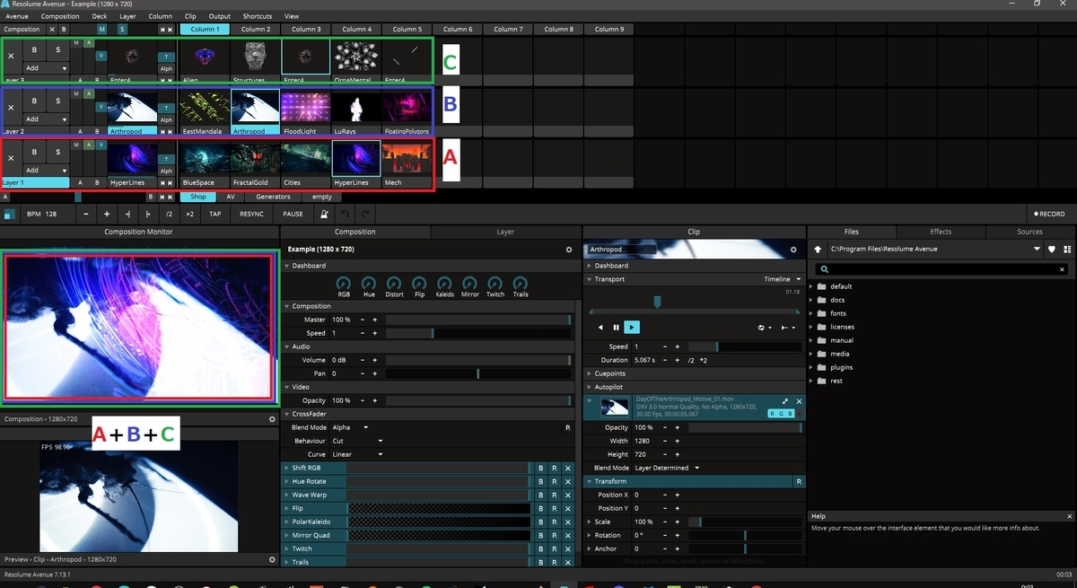Click the Composition Master slider
1077x588 pixels.
(478, 320)
